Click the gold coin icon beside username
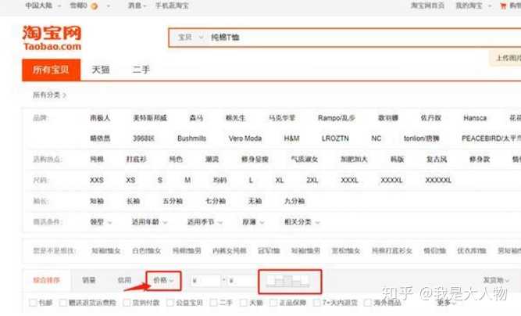521x316 pixels. (95, 6)
